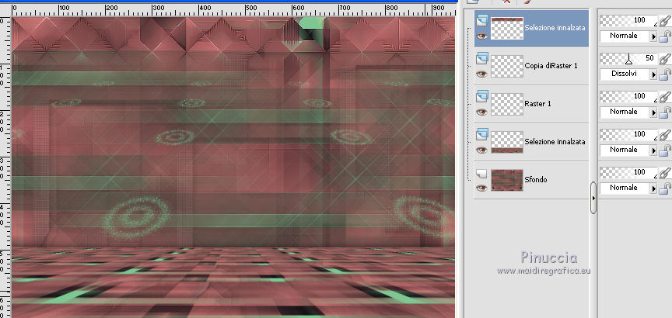The image size is (672, 318).
Task: Toggle transparency lock on Copia diRaster 1
Action: click(665, 74)
